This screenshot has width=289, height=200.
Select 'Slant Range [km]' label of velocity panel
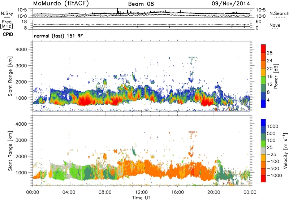(x=10, y=151)
